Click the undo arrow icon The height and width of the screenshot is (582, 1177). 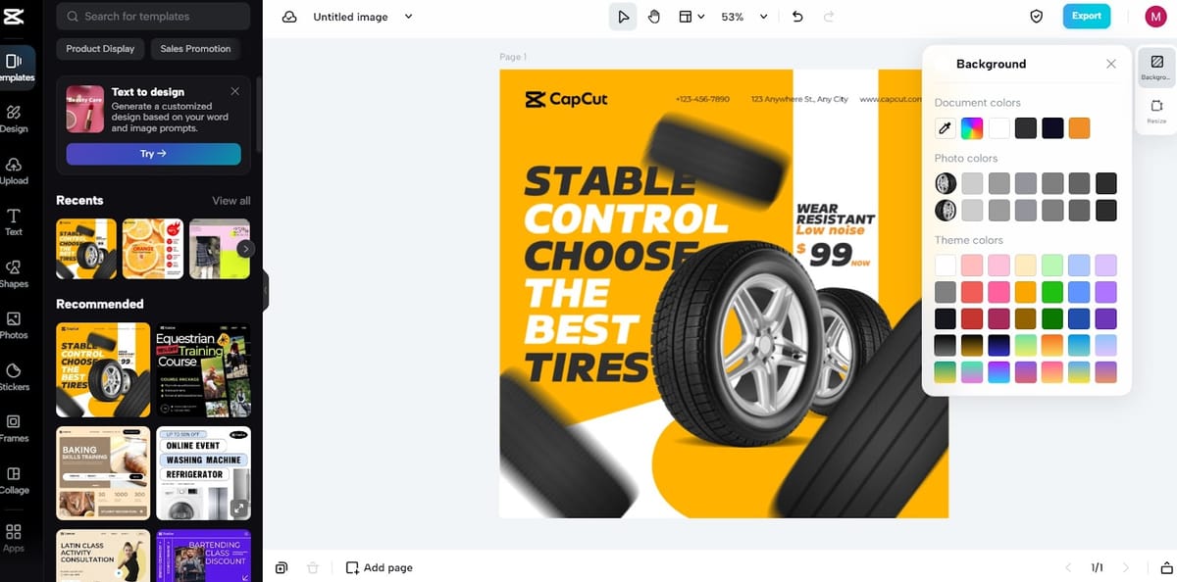pyautogui.click(x=797, y=17)
